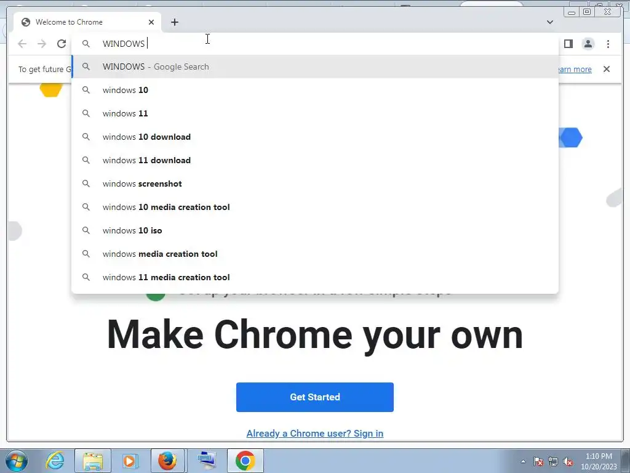Select windows 10 media creation tool suggestion
This screenshot has height=473, width=630.
coord(315,207)
